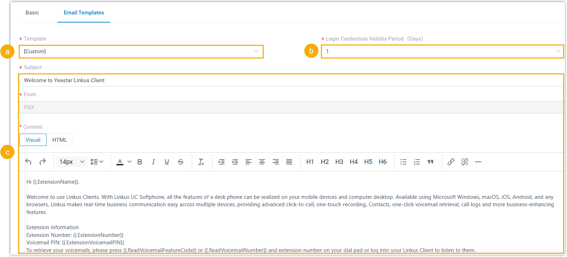Center align the text

(x=262, y=162)
